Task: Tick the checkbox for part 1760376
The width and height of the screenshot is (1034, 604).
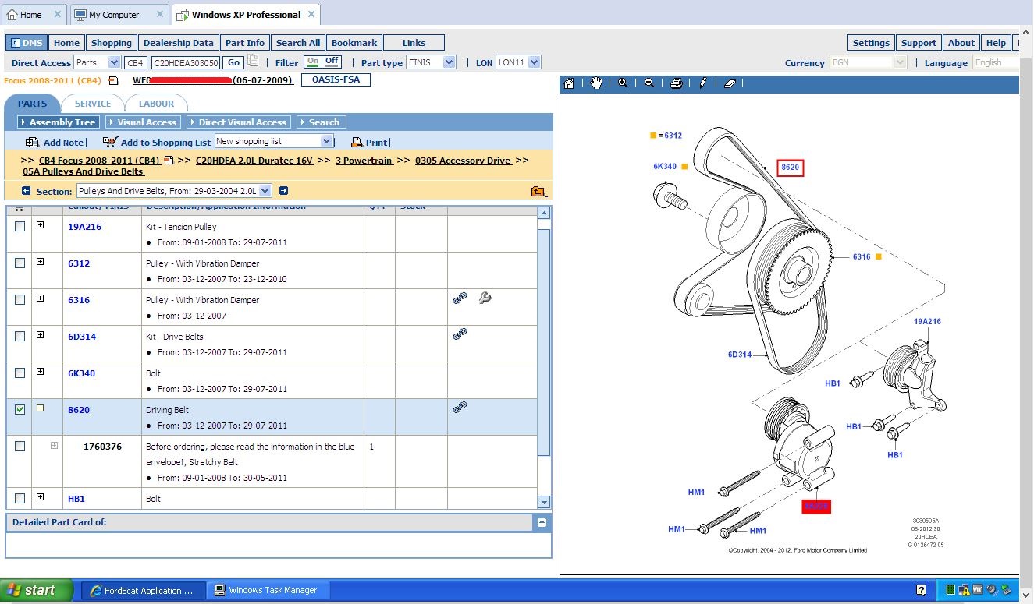Action: (x=20, y=446)
